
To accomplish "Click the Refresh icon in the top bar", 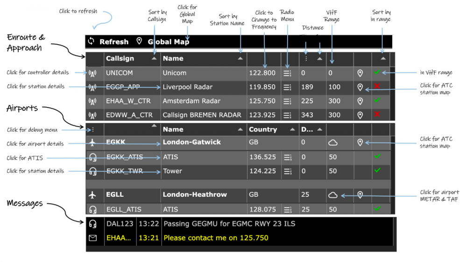I will pyautogui.click(x=91, y=41).
